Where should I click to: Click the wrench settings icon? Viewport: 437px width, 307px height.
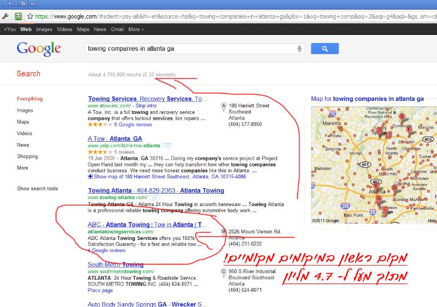click(5, 16)
